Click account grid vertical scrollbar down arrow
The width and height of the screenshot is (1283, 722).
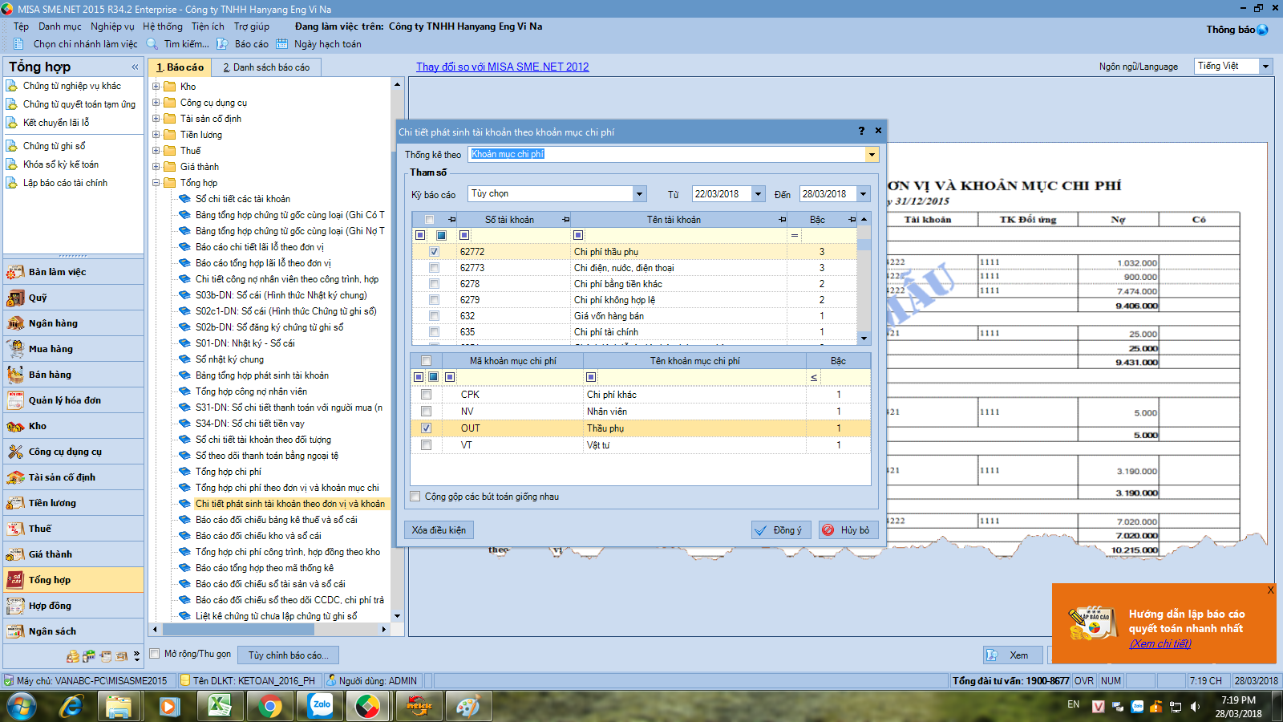pos(864,339)
